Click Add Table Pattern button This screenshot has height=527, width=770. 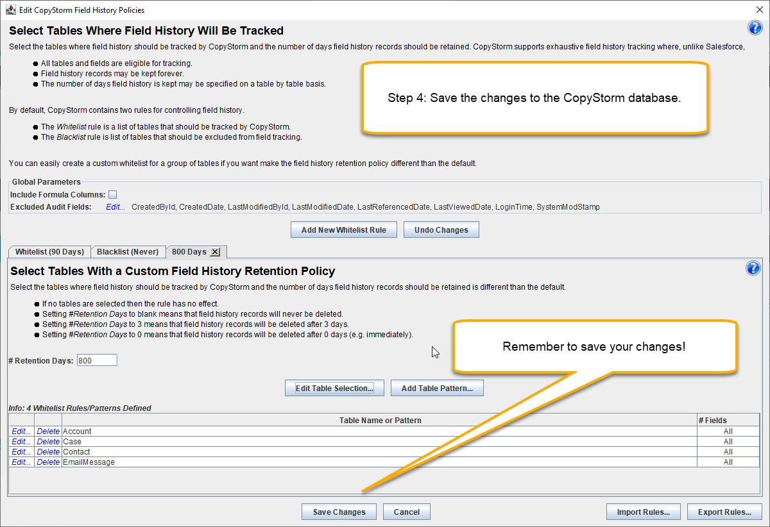[x=437, y=388]
